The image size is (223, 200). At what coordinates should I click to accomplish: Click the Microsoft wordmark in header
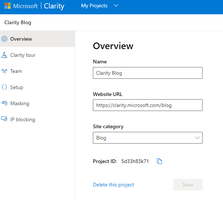pyautogui.click(x=26, y=6)
